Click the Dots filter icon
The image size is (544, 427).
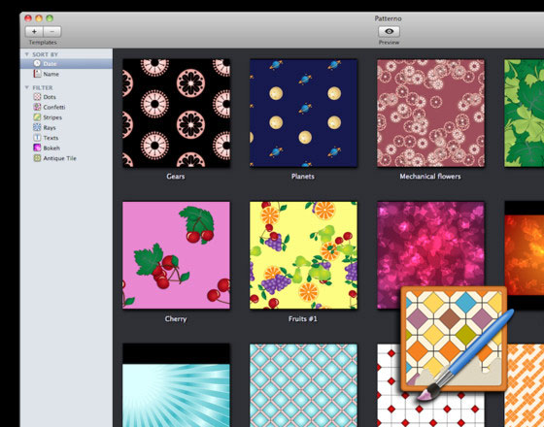(x=37, y=97)
